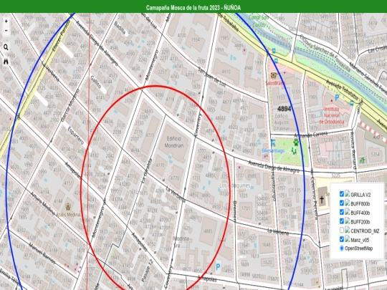
Task: Click the GRILLA V2 layer name
Action: pyautogui.click(x=360, y=195)
